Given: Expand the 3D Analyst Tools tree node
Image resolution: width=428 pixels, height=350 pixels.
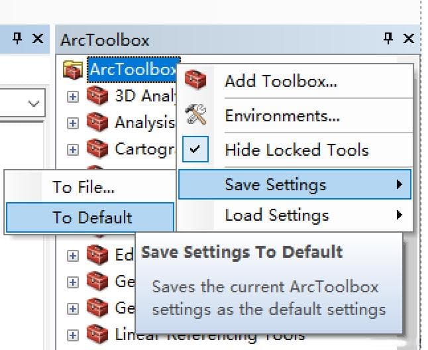Looking at the screenshot, I should (x=73, y=97).
